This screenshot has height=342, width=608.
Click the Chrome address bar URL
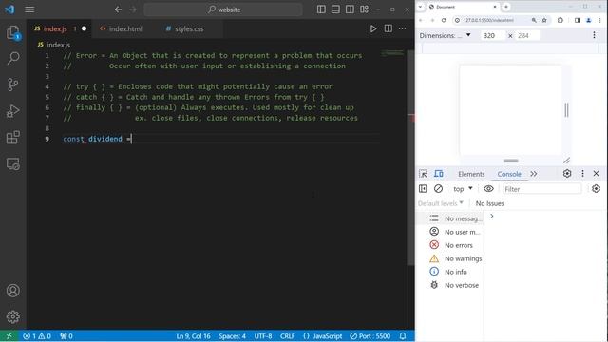click(488, 20)
